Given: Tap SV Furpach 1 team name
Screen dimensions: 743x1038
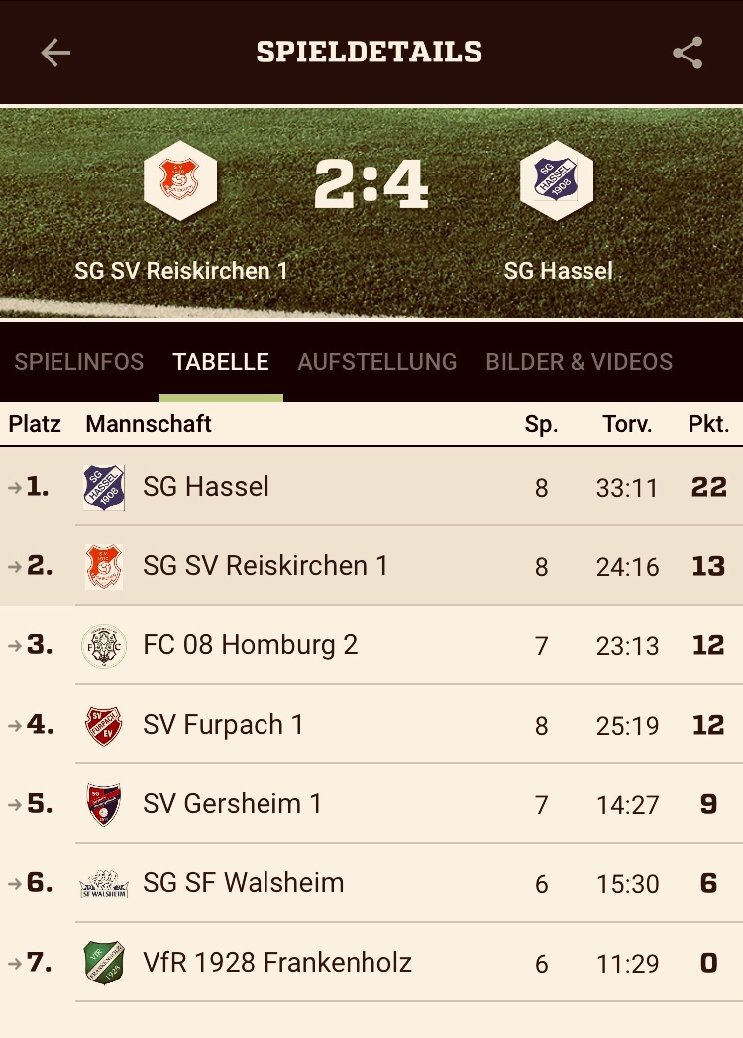Looking at the screenshot, I should 223,725.
